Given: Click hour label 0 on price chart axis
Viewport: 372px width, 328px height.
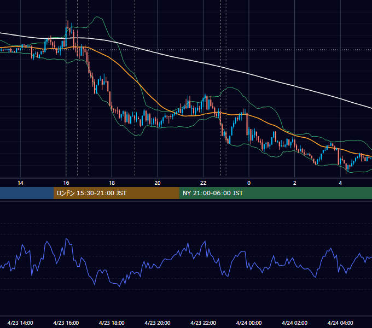Looking at the screenshot, I should [249, 183].
